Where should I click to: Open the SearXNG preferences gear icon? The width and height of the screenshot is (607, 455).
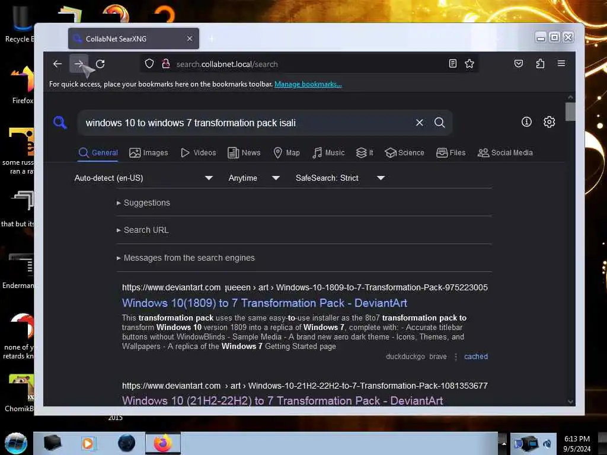click(x=549, y=122)
